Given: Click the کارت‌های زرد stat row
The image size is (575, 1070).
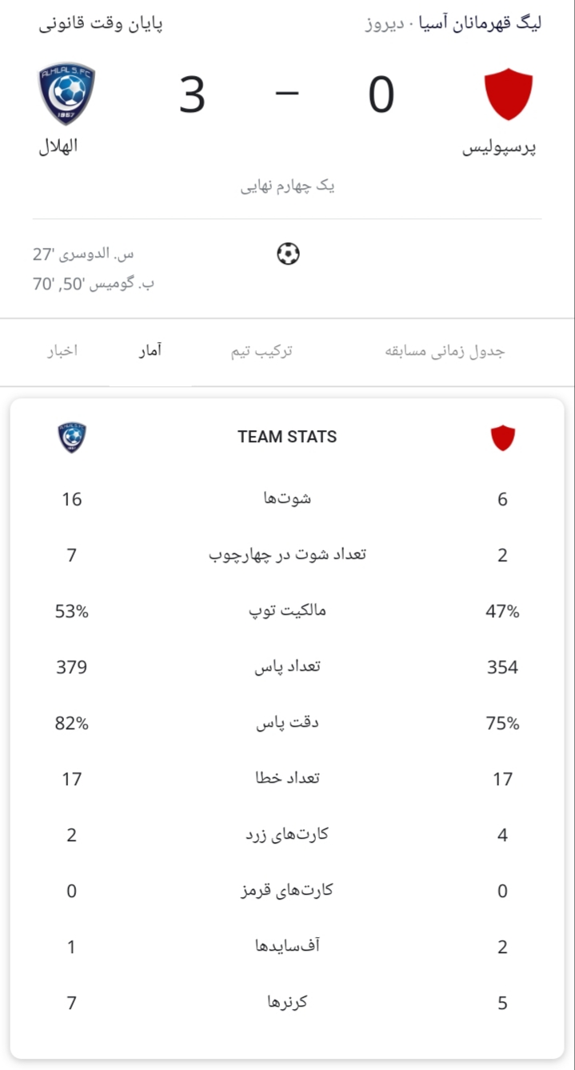Looking at the screenshot, I should pos(287,835).
